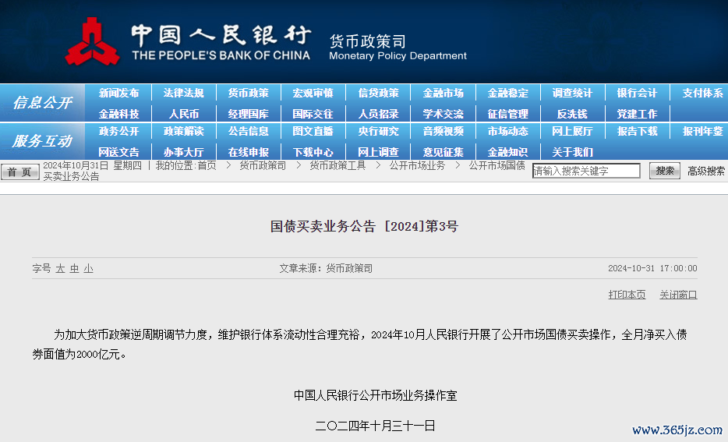
Task: Open 市场动态 menu item
Action: (507, 132)
